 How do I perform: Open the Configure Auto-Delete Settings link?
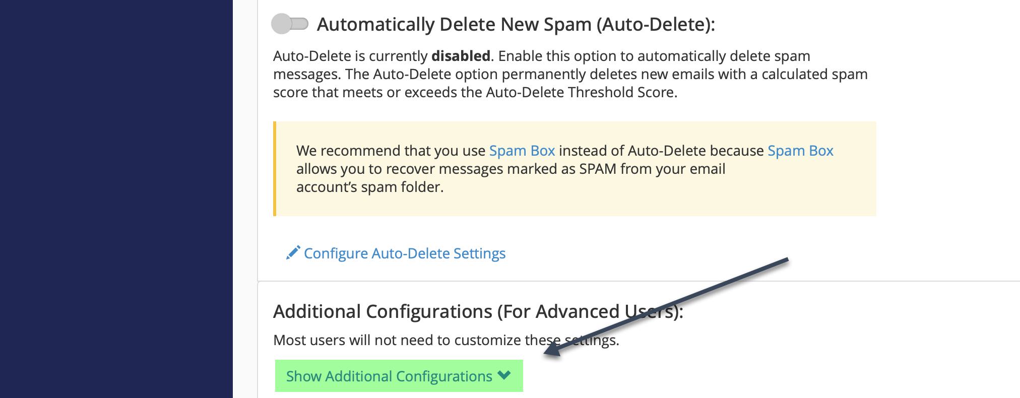pyautogui.click(x=405, y=253)
